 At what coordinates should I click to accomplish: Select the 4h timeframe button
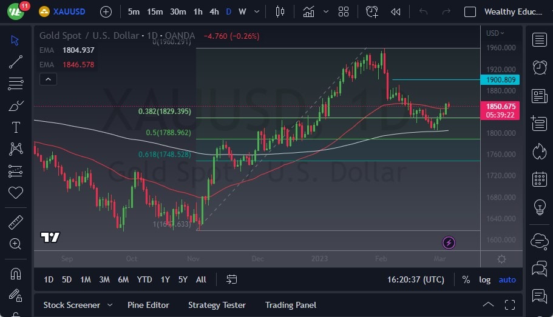pos(214,12)
